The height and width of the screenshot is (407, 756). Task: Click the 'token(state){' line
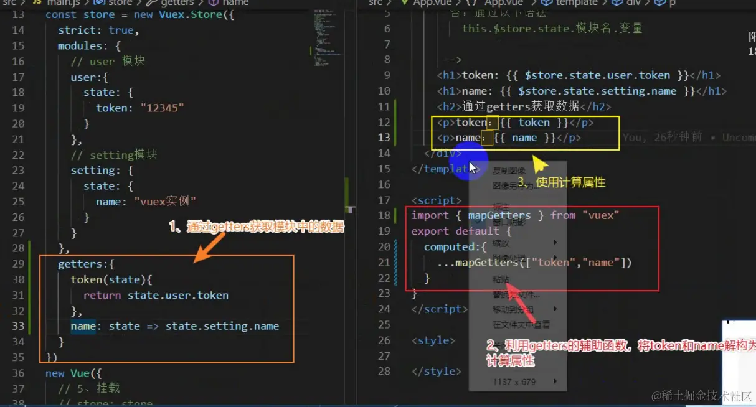111,279
